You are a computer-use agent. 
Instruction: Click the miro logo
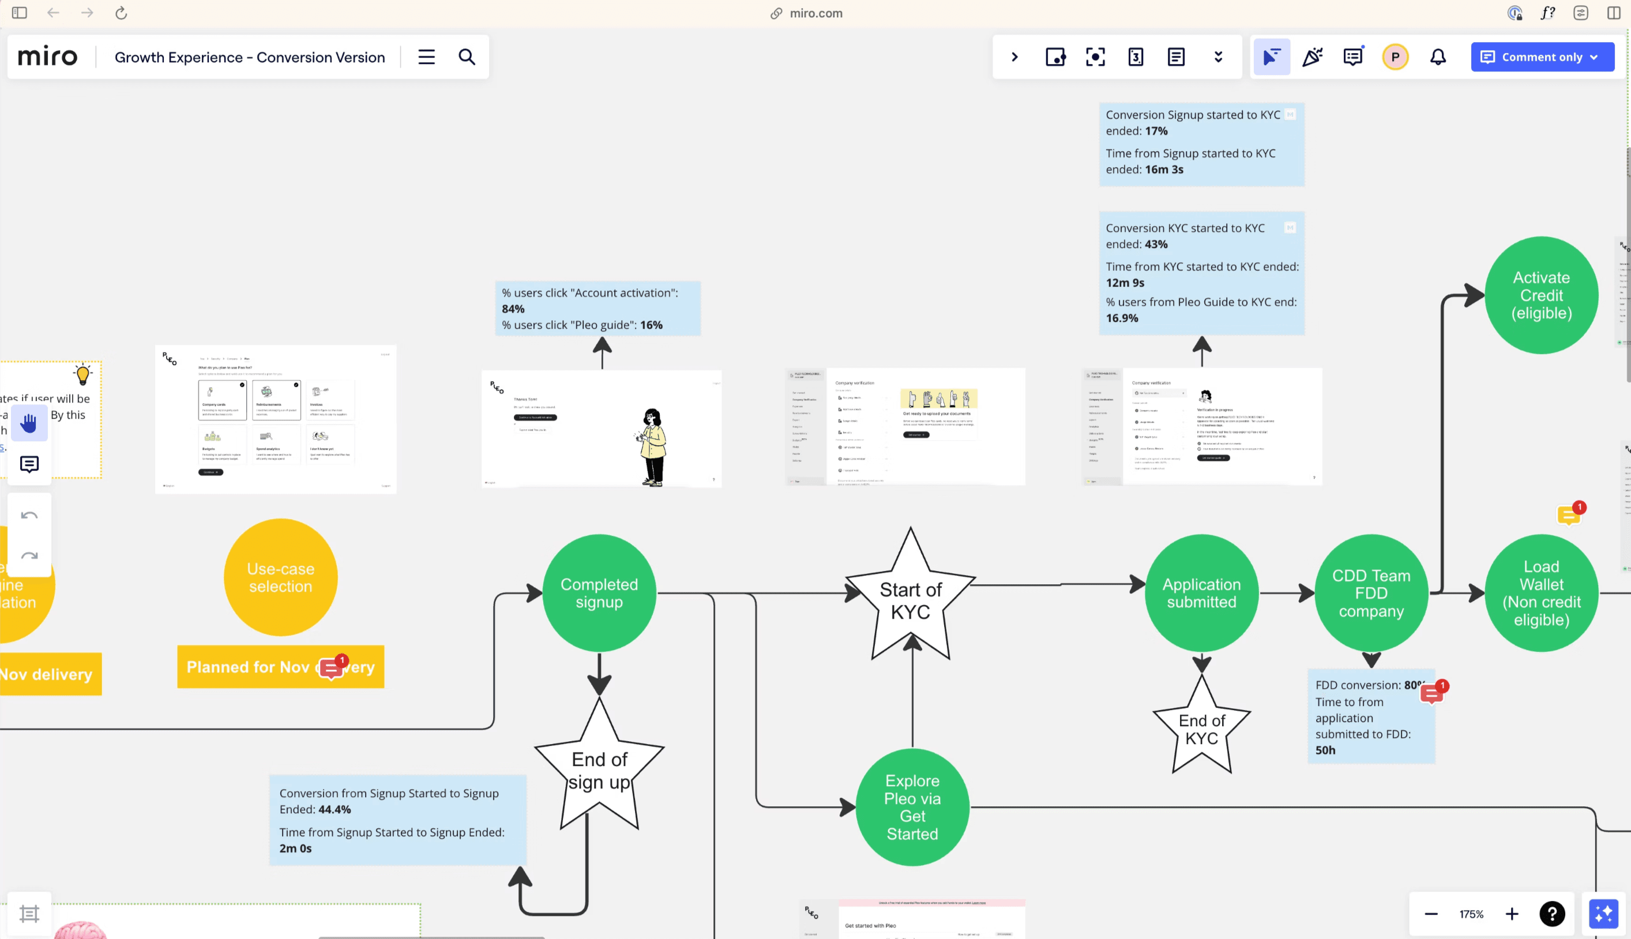(x=47, y=57)
